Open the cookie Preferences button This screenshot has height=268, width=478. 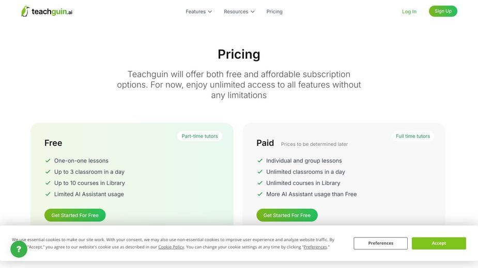tap(380, 243)
